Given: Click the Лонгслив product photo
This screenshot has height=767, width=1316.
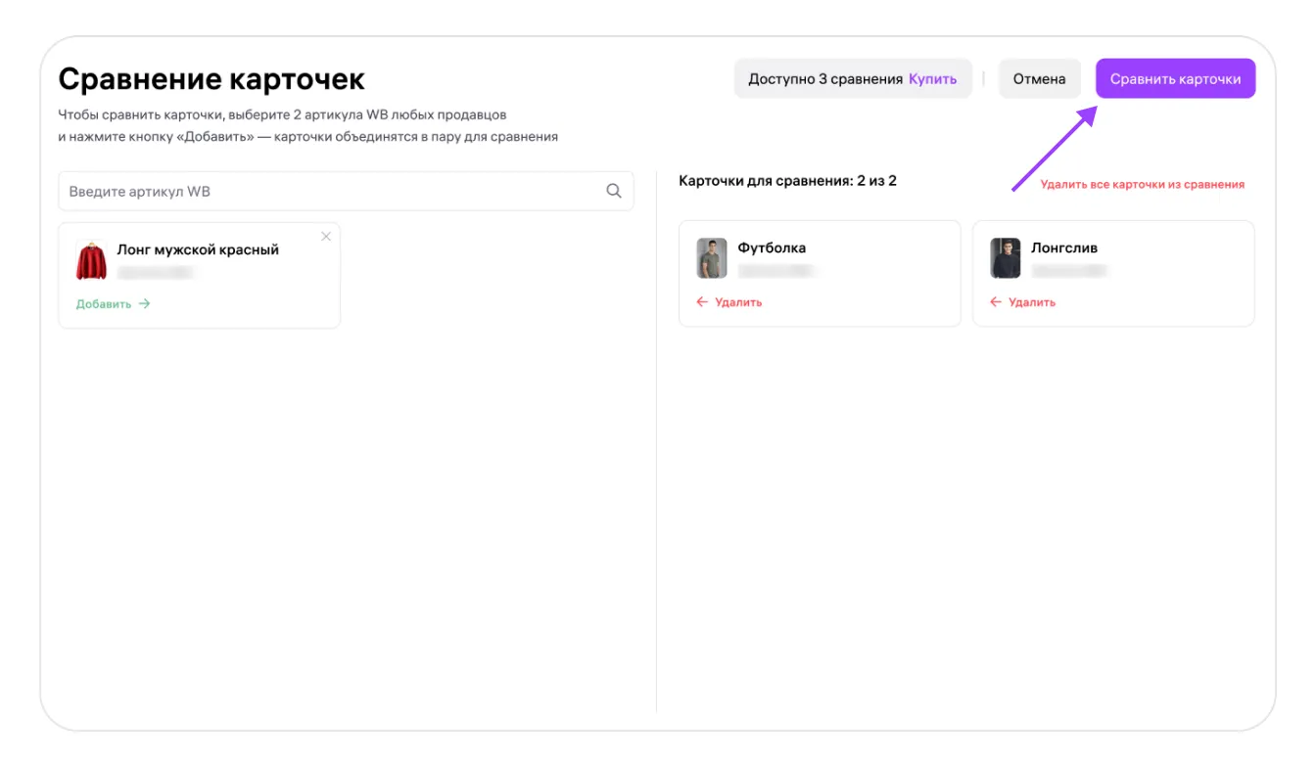Looking at the screenshot, I should click(x=1006, y=258).
